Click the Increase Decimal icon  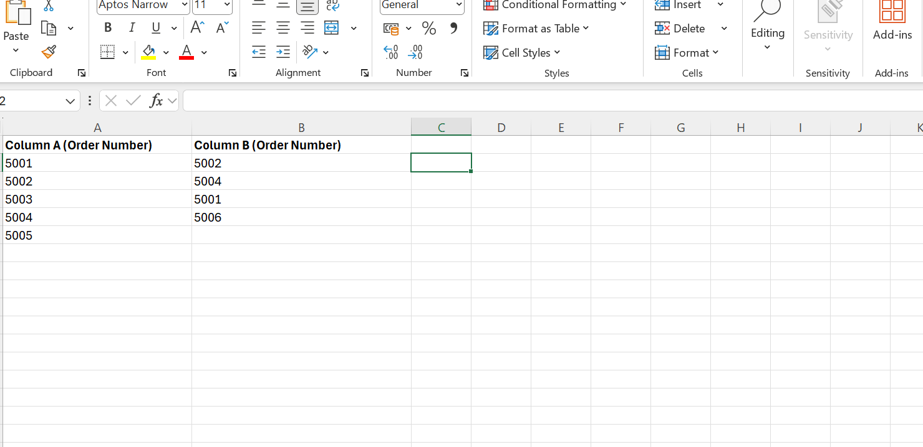pos(390,52)
